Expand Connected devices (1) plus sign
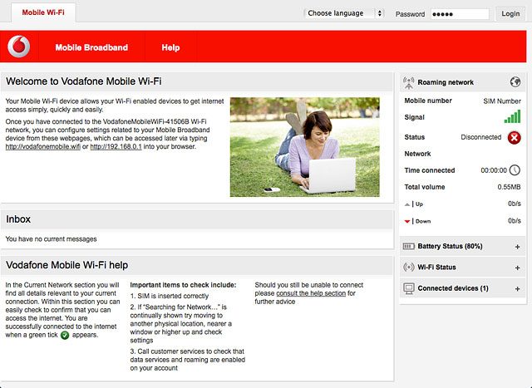This screenshot has height=388, width=532. 517,288
